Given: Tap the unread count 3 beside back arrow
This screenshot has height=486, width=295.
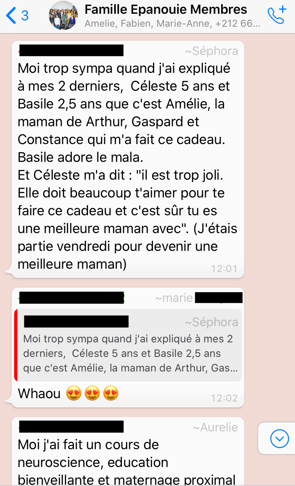Looking at the screenshot, I should (25, 15).
